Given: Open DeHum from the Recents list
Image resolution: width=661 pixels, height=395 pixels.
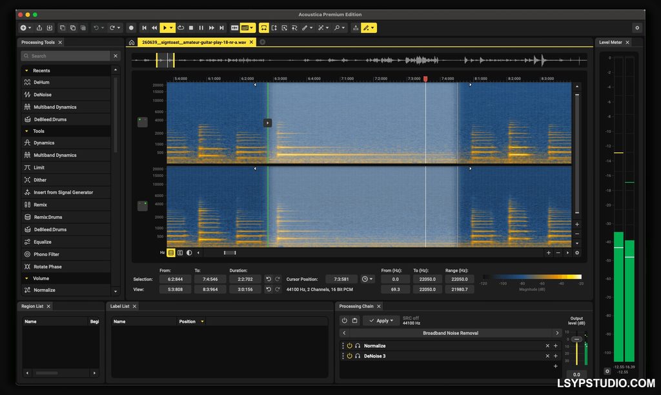Looking at the screenshot, I should (66, 82).
